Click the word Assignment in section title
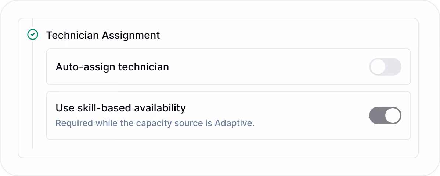 pos(131,35)
